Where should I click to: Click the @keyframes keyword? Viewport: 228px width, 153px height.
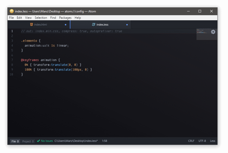(x=30, y=60)
